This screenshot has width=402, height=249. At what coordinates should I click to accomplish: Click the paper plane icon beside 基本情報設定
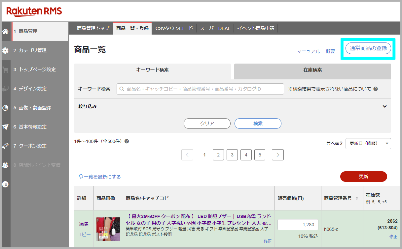(5, 127)
